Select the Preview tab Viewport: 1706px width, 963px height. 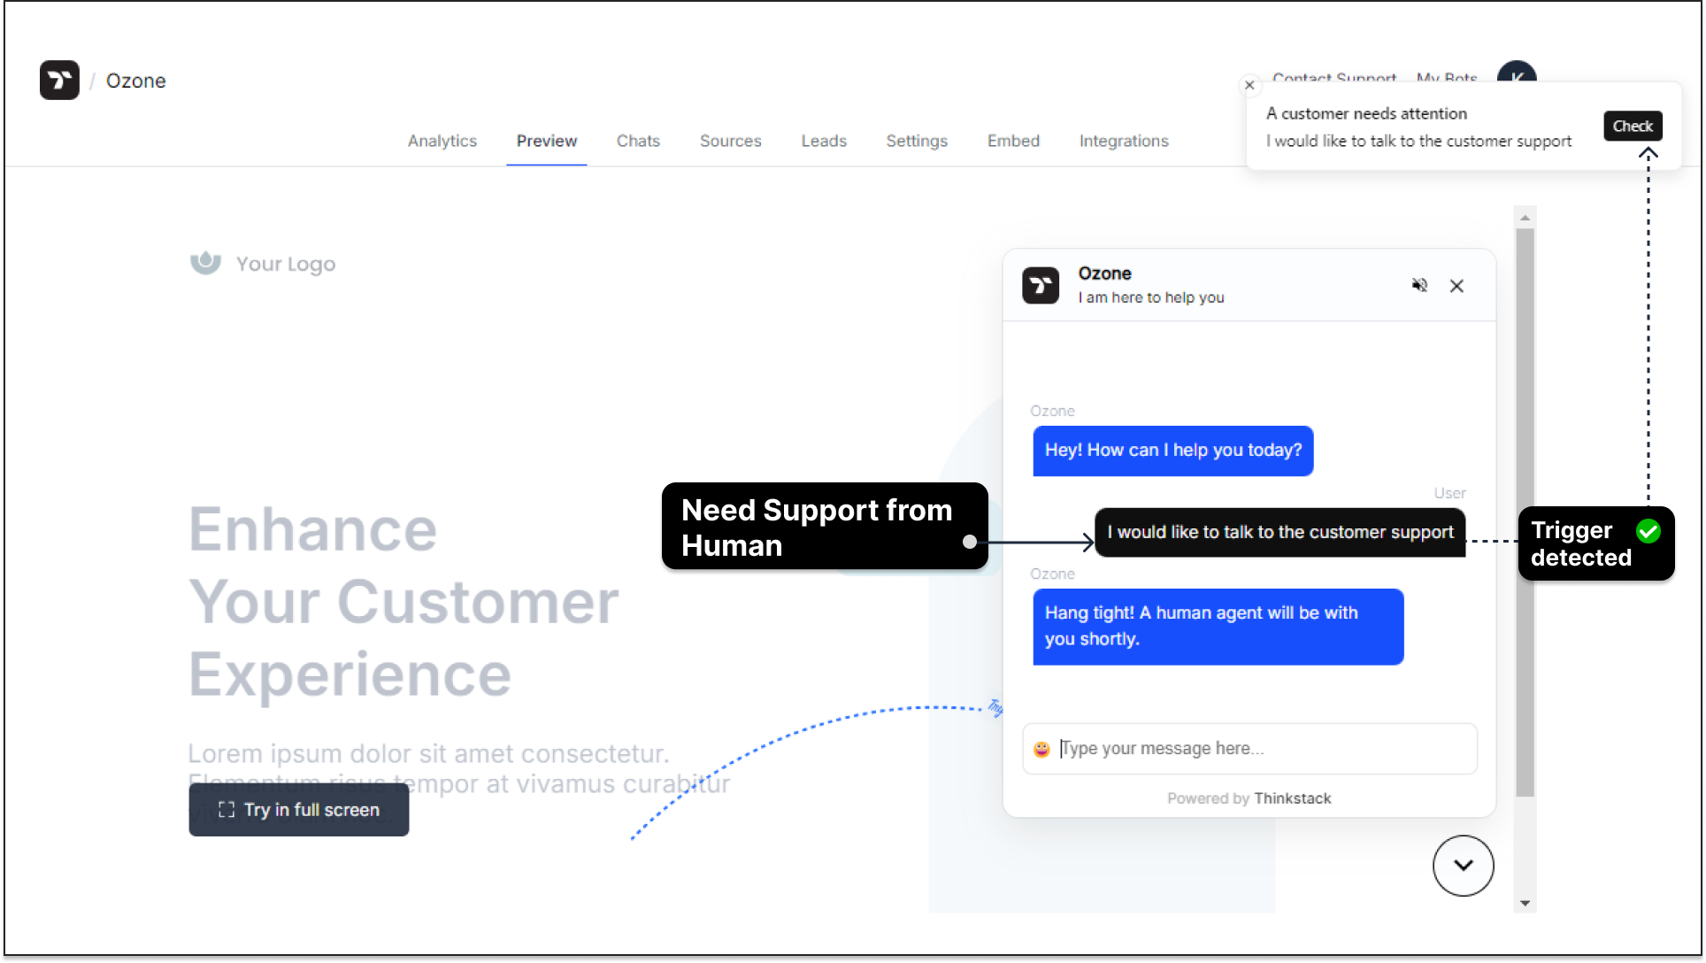pos(546,140)
